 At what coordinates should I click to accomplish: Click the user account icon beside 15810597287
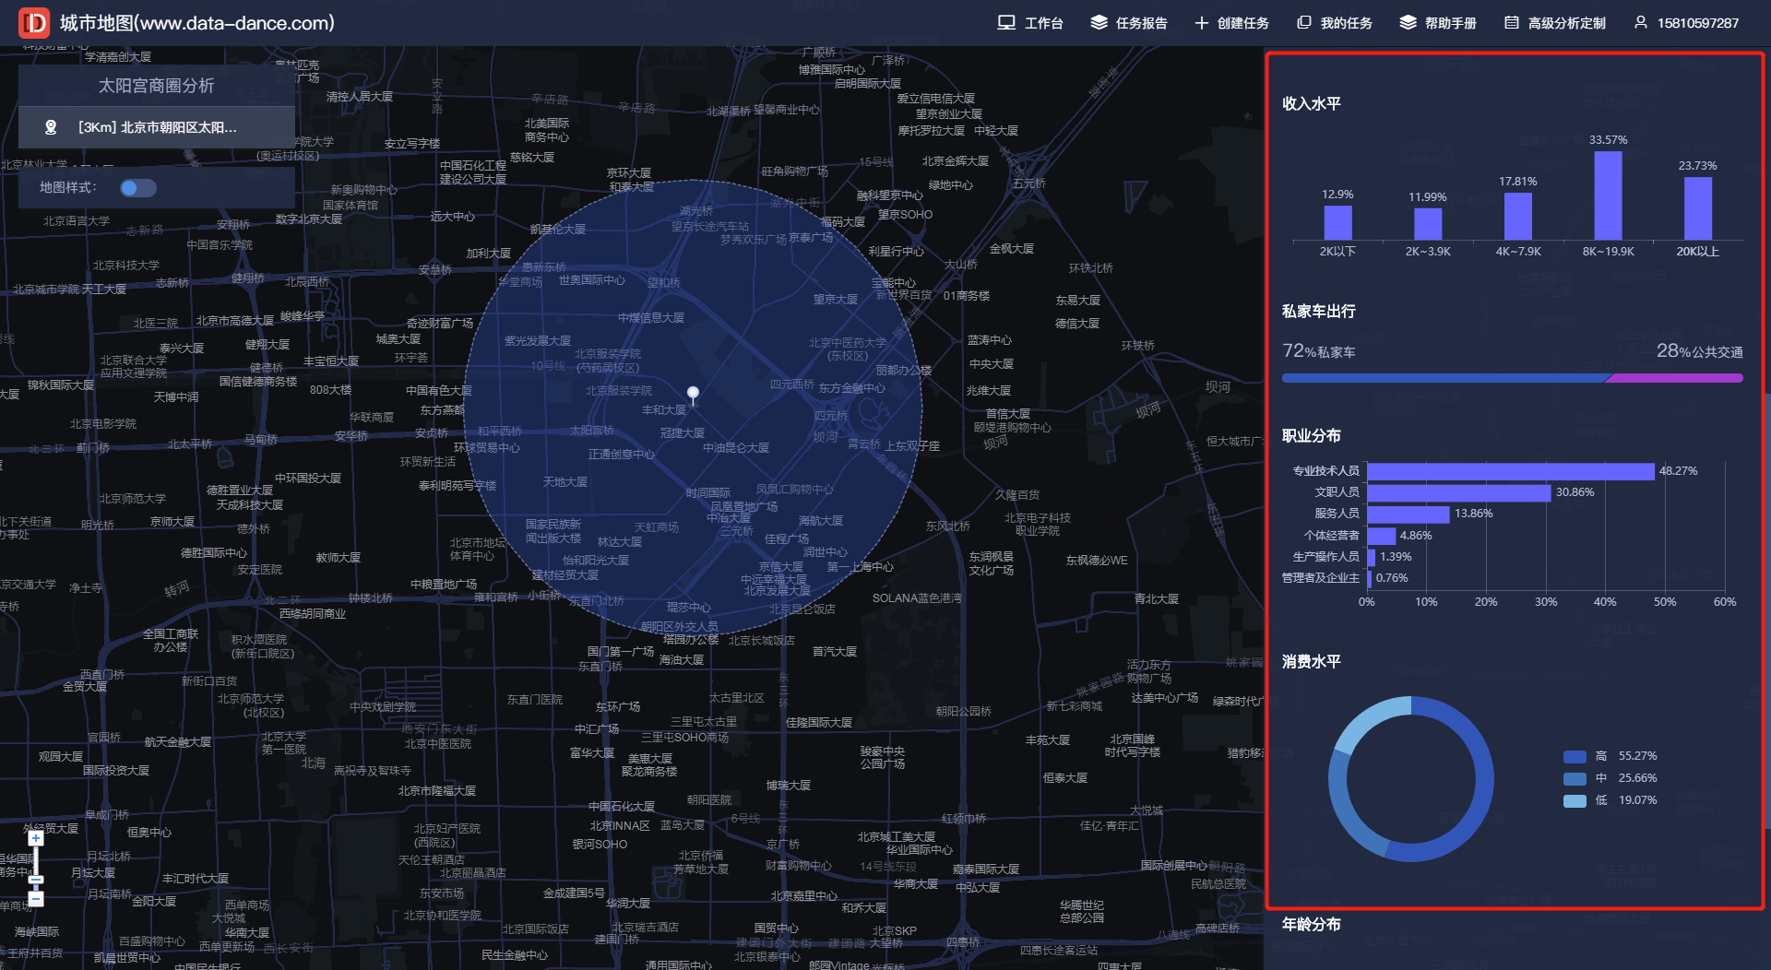[x=1639, y=22]
